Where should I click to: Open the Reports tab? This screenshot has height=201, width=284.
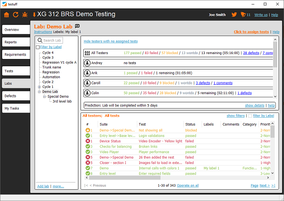click(x=16, y=42)
